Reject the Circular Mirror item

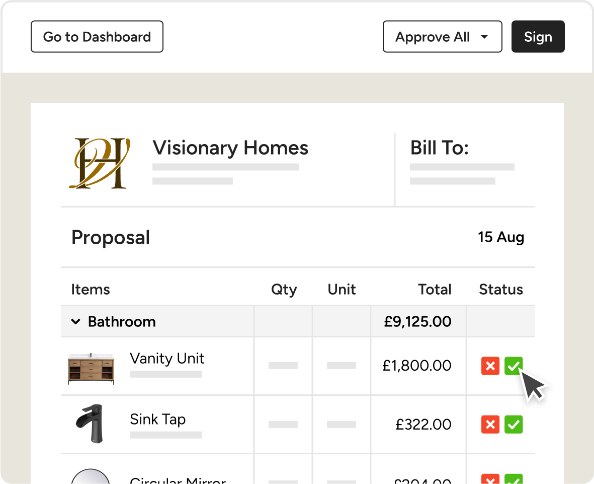490,478
